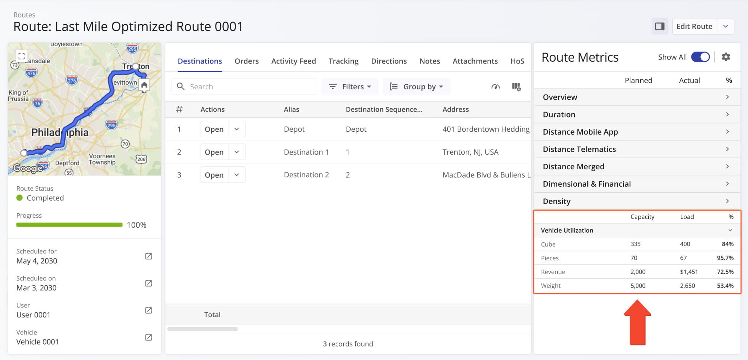Viewport: 748px width, 360px height.
Task: Switch to the HoS tab
Action: click(x=517, y=61)
